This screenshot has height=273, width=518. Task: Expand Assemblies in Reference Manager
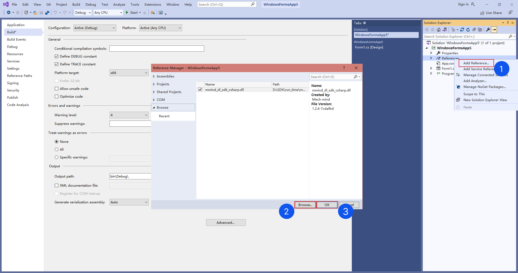(x=154, y=76)
